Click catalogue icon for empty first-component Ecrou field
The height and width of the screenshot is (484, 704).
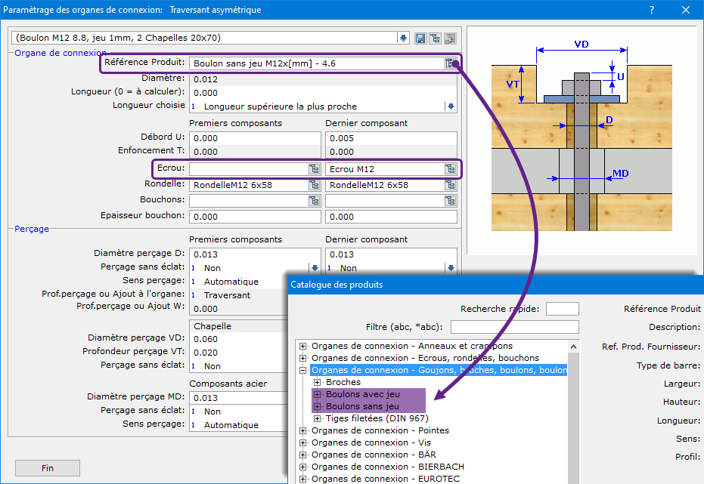click(315, 169)
